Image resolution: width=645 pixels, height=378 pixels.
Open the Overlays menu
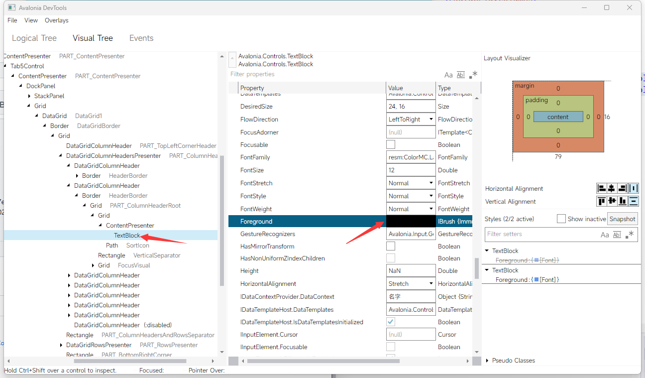tap(56, 20)
